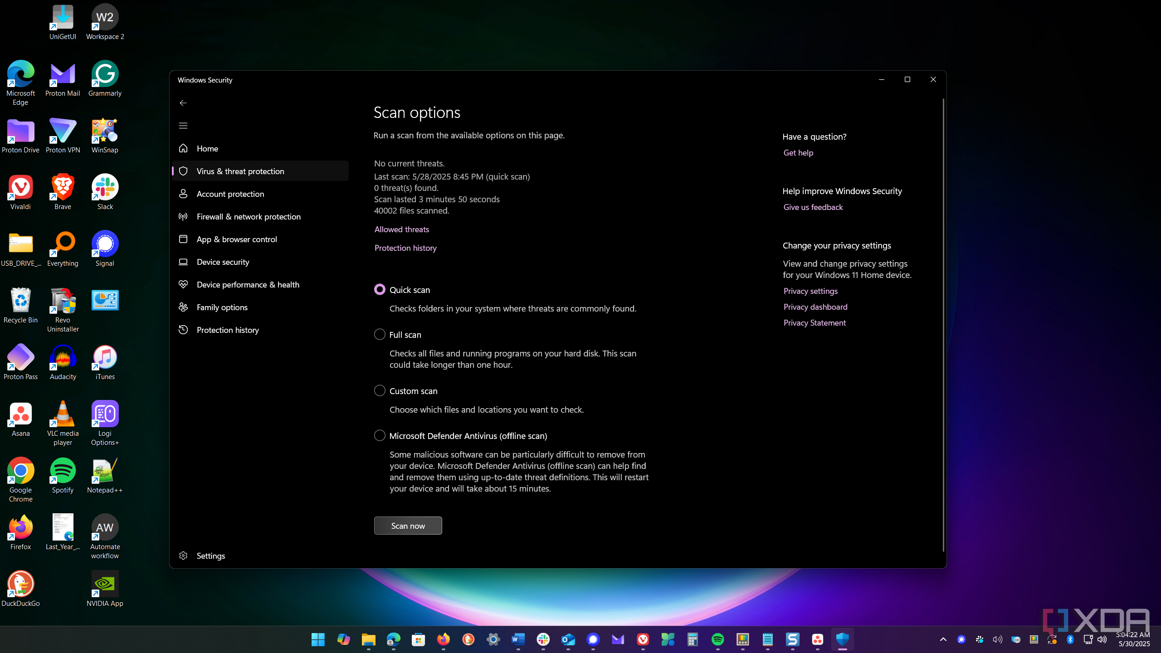This screenshot has width=1161, height=653.
Task: Select VLC media player shortcut
Action: (x=63, y=423)
